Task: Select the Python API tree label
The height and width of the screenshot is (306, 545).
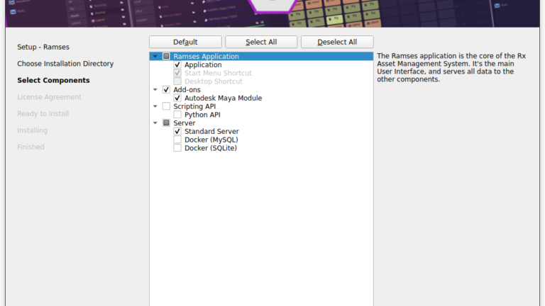Action: (202, 115)
